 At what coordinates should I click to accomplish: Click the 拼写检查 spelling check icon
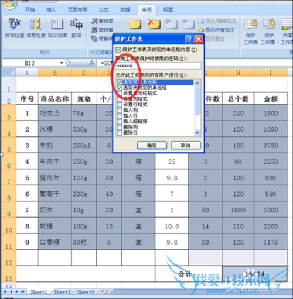14,24
